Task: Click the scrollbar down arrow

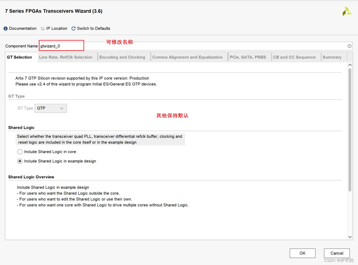Action: point(350,237)
